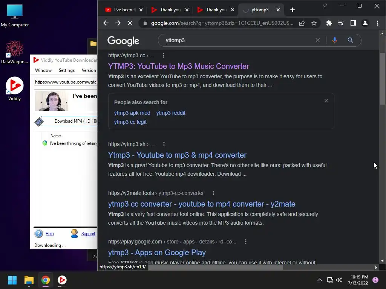Search for ytmp3 reddit

(171, 113)
